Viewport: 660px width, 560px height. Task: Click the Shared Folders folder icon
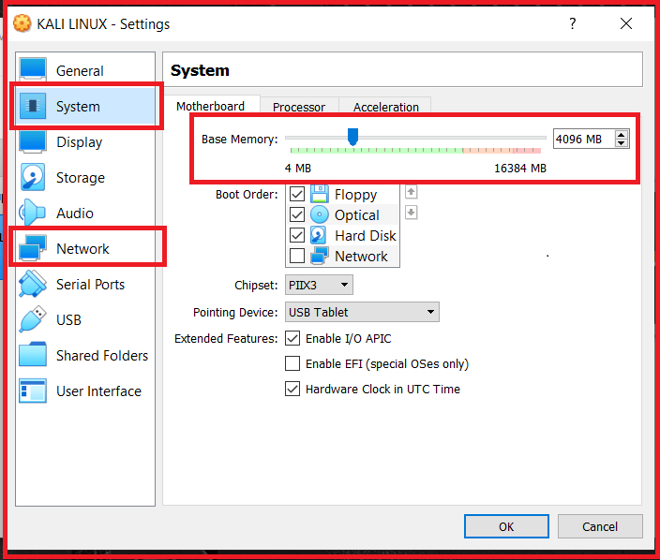coord(33,354)
